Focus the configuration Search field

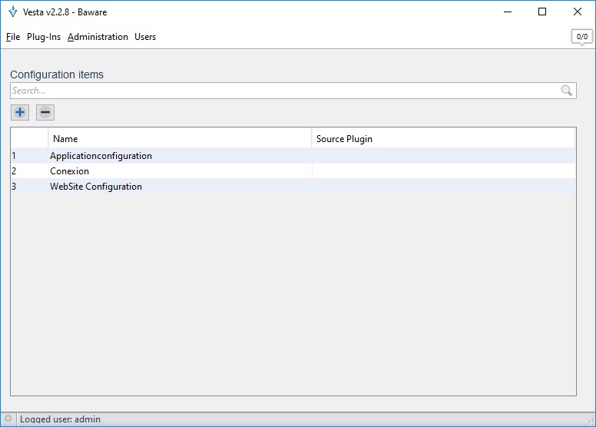point(284,91)
